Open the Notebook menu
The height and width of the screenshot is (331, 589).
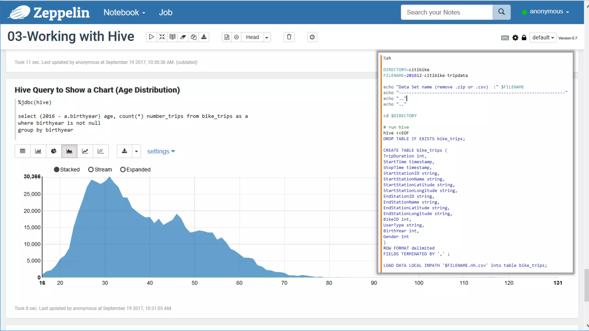124,12
